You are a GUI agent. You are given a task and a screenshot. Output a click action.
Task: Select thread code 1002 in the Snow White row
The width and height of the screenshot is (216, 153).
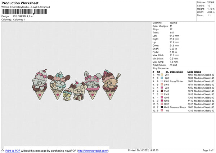[x=190, y=81]
